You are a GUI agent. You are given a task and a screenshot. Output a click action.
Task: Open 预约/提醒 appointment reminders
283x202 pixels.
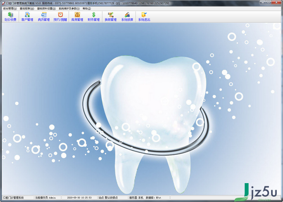[60, 17]
